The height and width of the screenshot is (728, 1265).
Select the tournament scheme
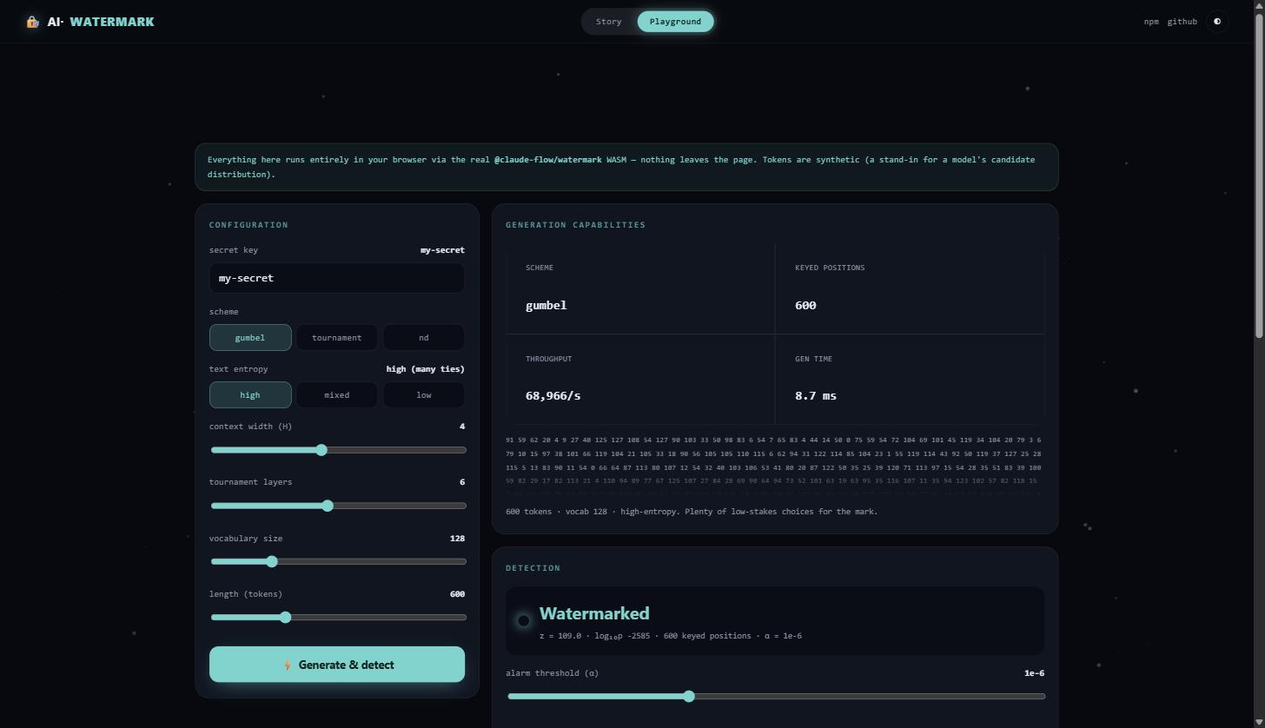point(337,337)
